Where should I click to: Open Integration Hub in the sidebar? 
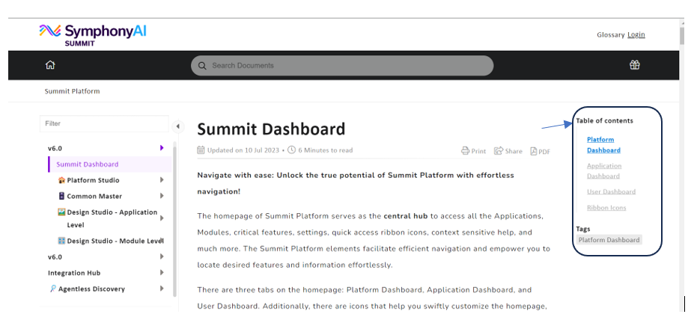pos(74,273)
